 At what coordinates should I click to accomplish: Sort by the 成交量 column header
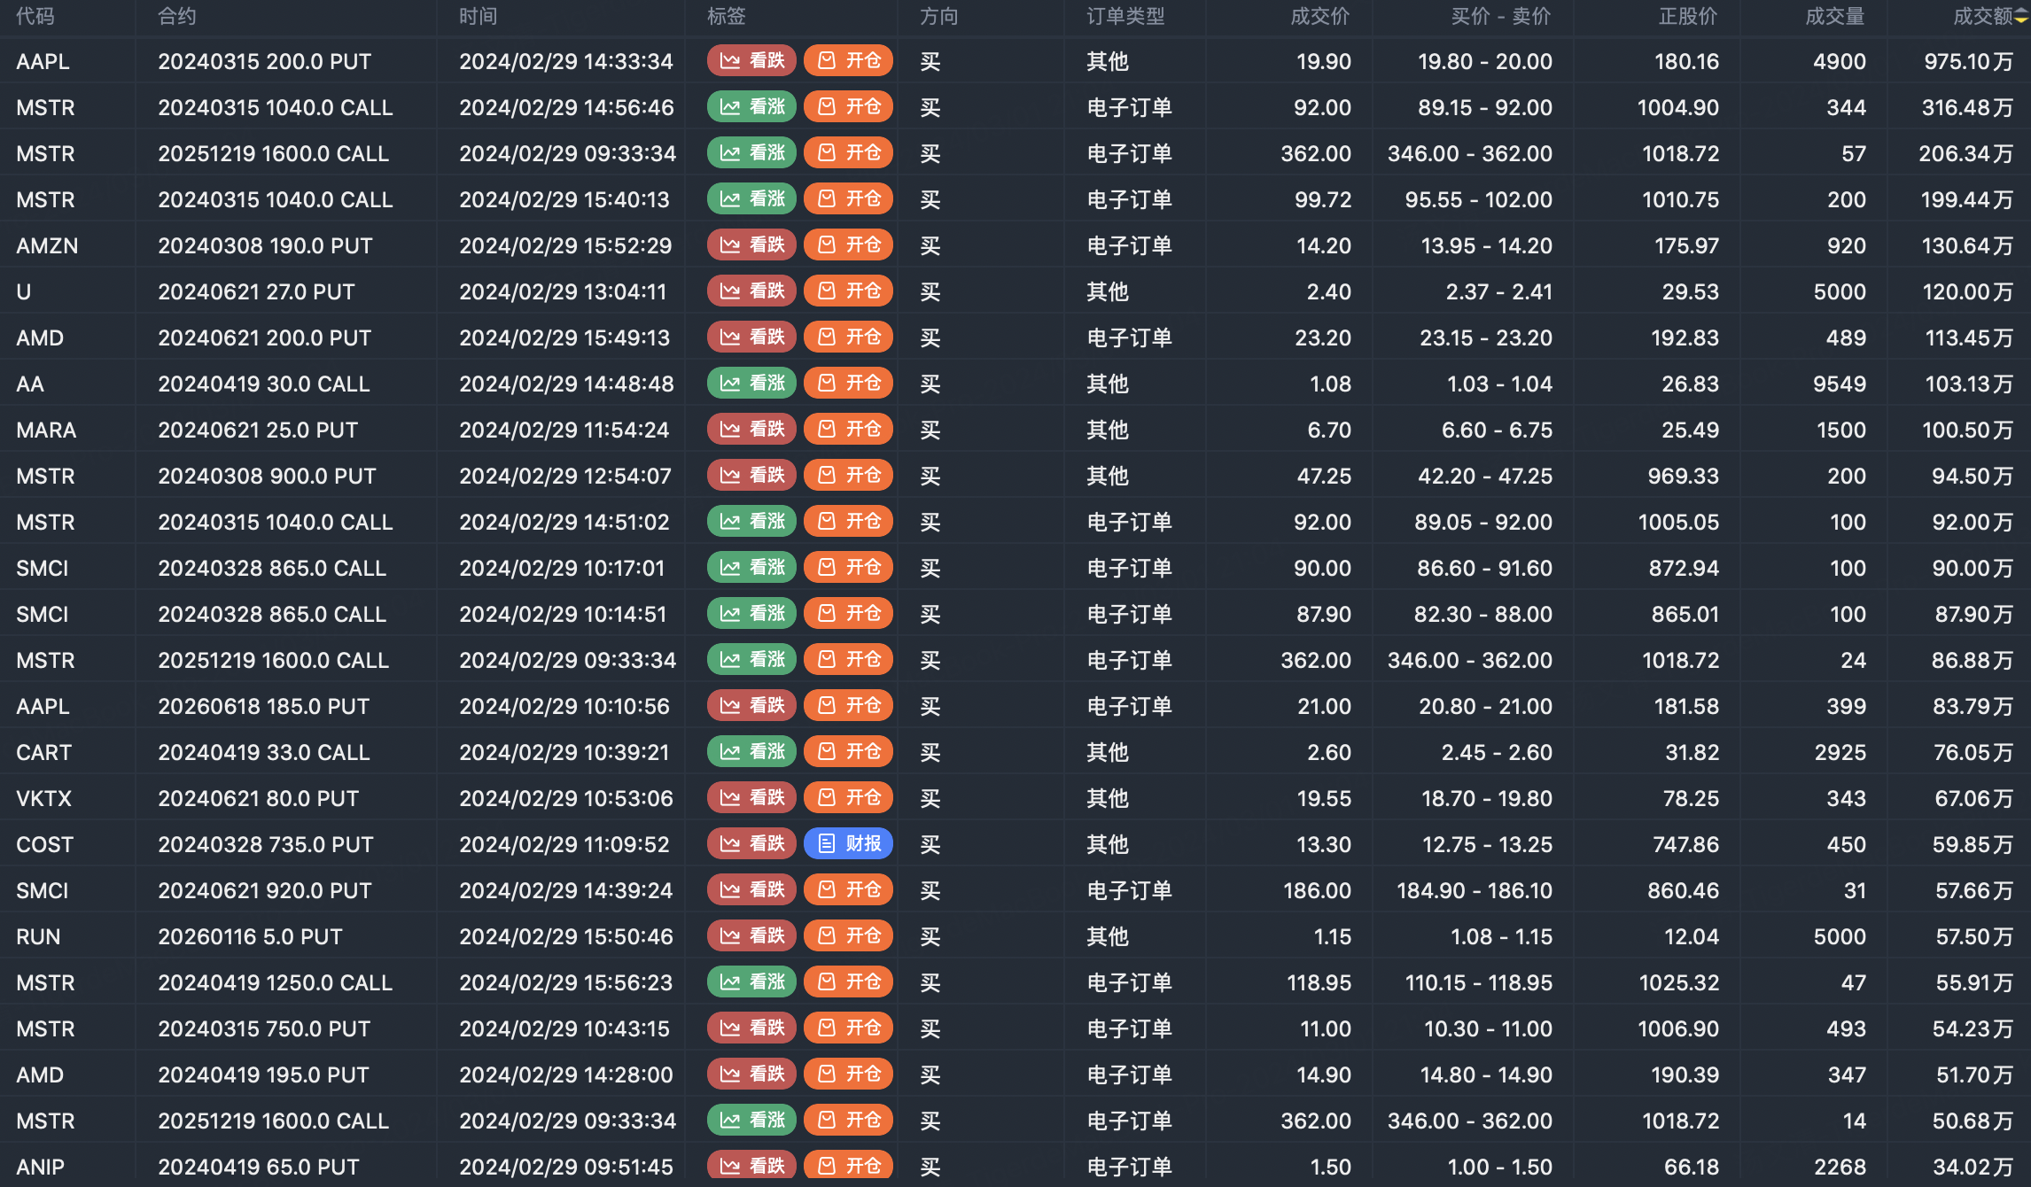[x=1834, y=17]
